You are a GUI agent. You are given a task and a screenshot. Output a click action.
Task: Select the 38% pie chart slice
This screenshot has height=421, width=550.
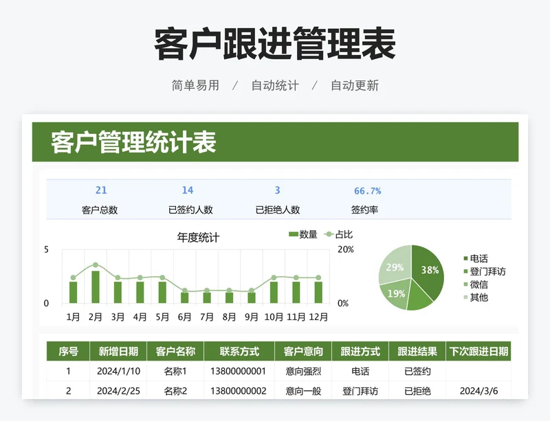coord(429,270)
